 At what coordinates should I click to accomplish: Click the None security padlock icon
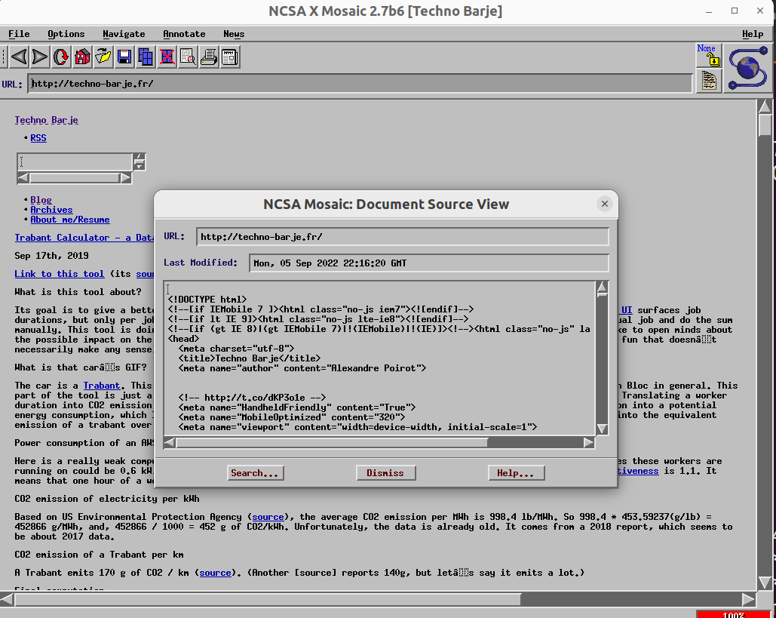[x=709, y=56]
